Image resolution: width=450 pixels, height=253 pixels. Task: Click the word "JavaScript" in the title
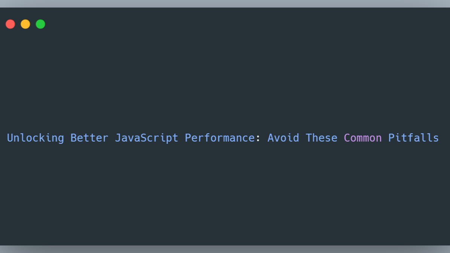click(146, 138)
